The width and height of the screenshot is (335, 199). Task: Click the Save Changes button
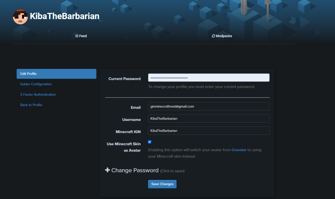[162, 184]
